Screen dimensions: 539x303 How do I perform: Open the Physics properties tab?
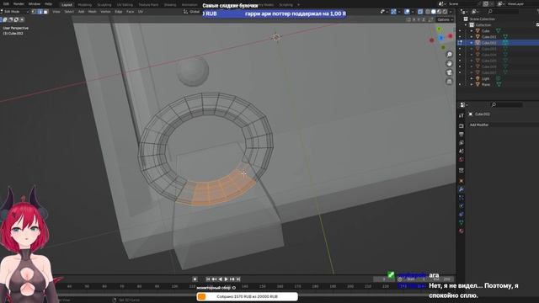[x=462, y=205]
